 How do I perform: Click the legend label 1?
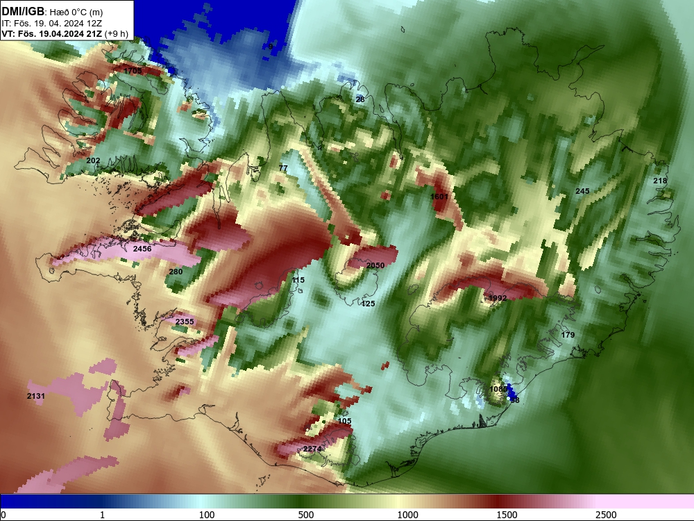pyautogui.click(x=102, y=515)
